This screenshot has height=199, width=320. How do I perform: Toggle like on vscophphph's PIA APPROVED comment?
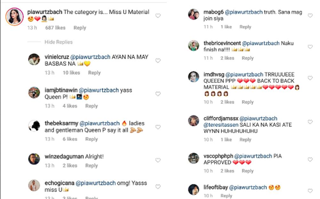click(310, 160)
